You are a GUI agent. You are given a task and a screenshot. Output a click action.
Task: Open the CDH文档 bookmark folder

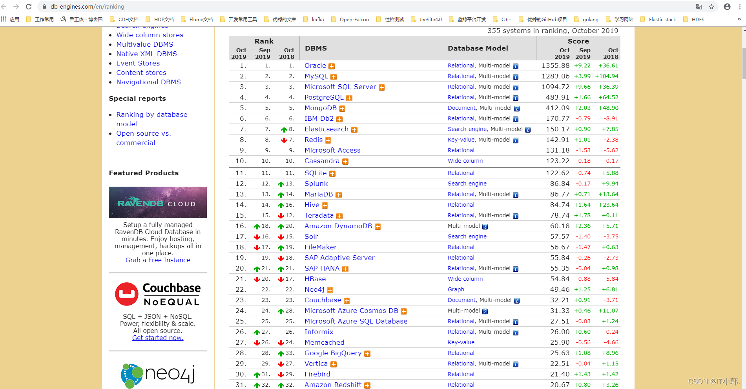(124, 19)
